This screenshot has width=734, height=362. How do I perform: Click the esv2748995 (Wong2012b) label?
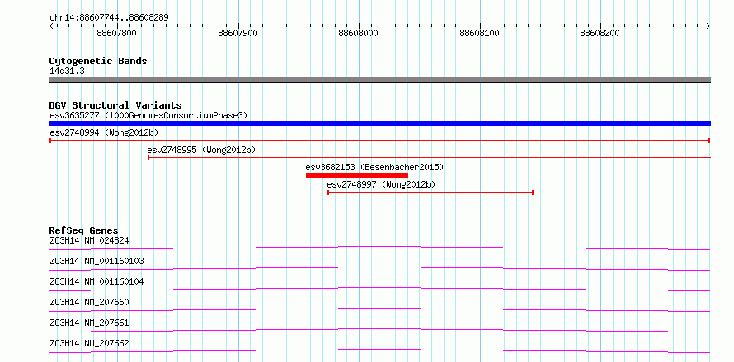[201, 150]
